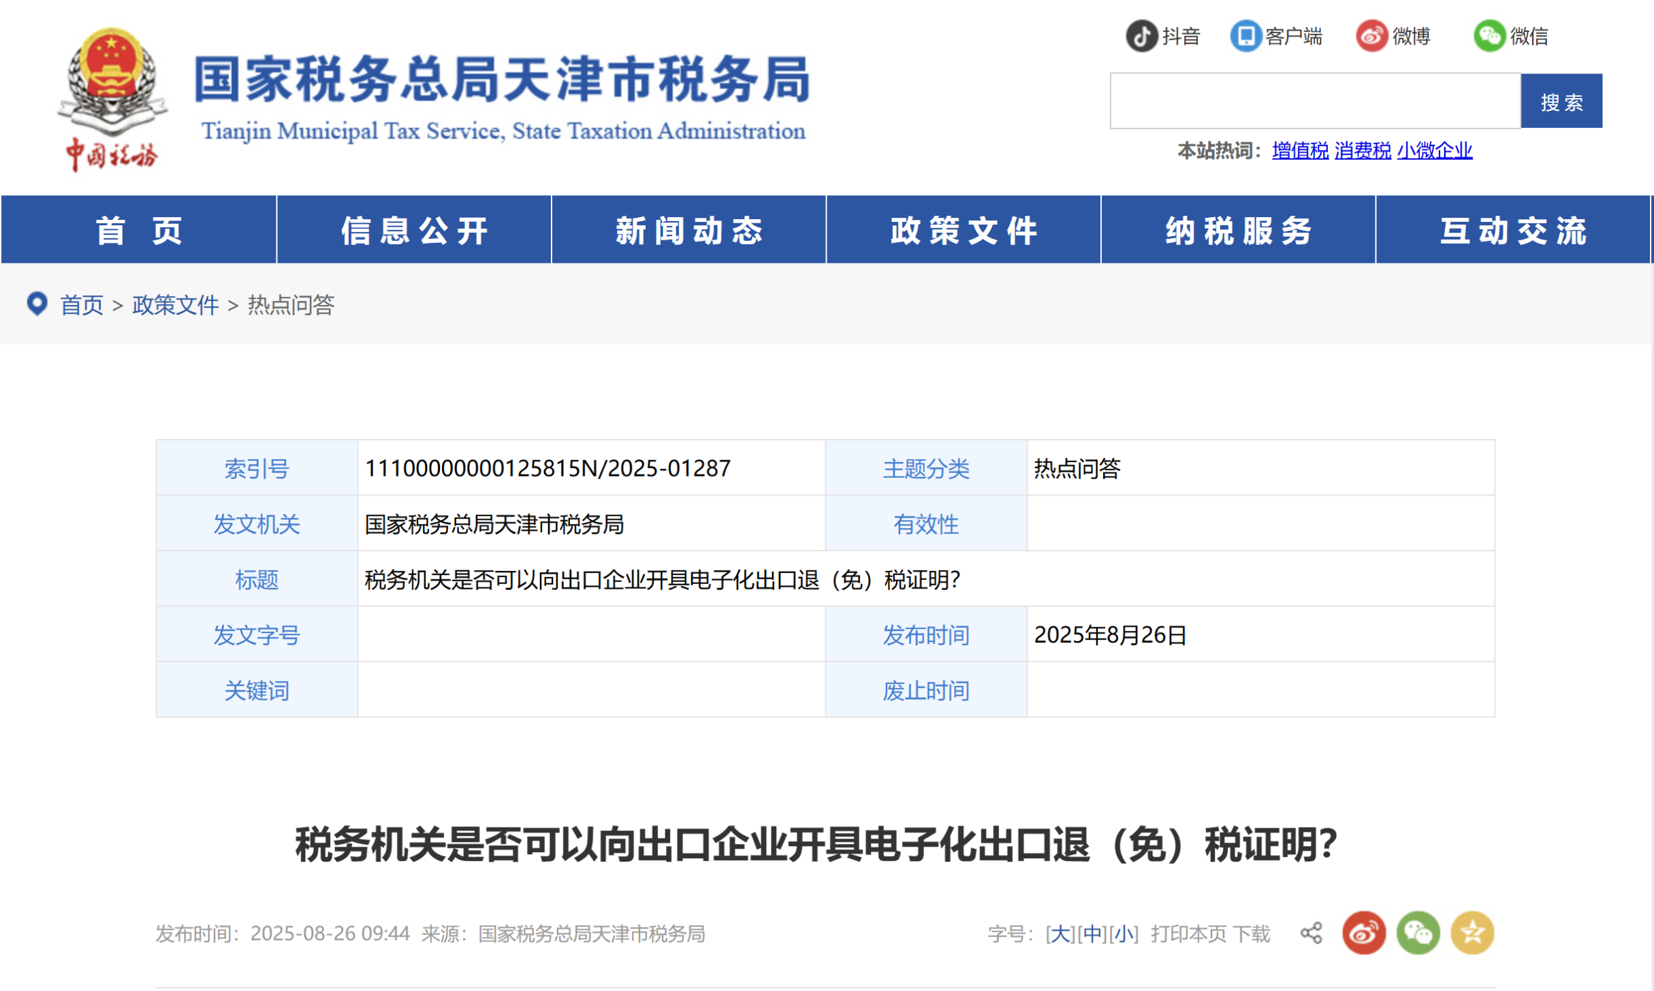
Task: Share article via the red Weibo icon
Action: [x=1364, y=933]
